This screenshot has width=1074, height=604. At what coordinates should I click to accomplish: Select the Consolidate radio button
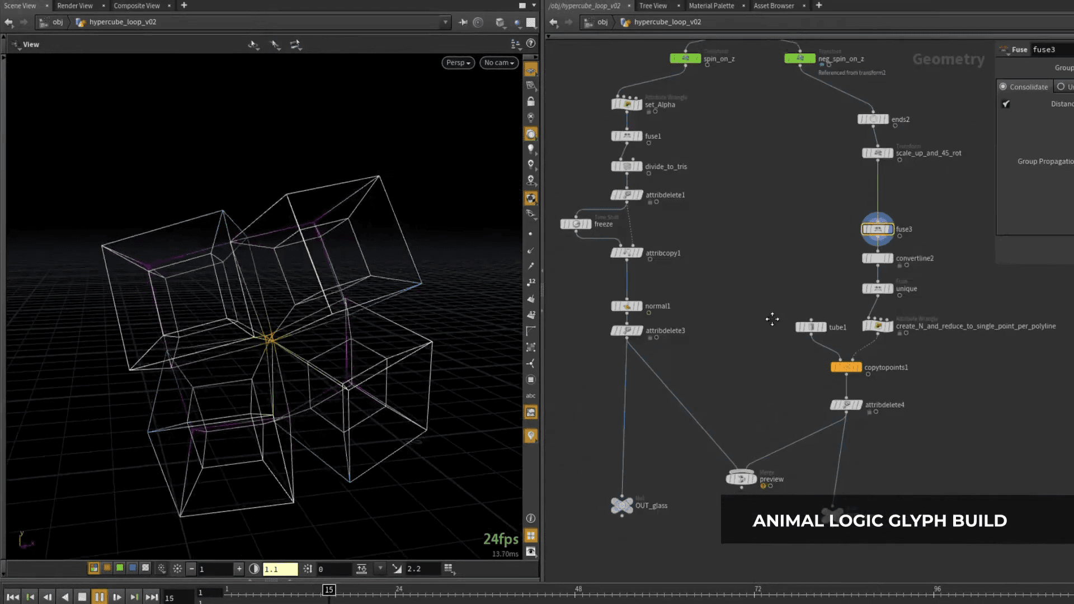1003,87
